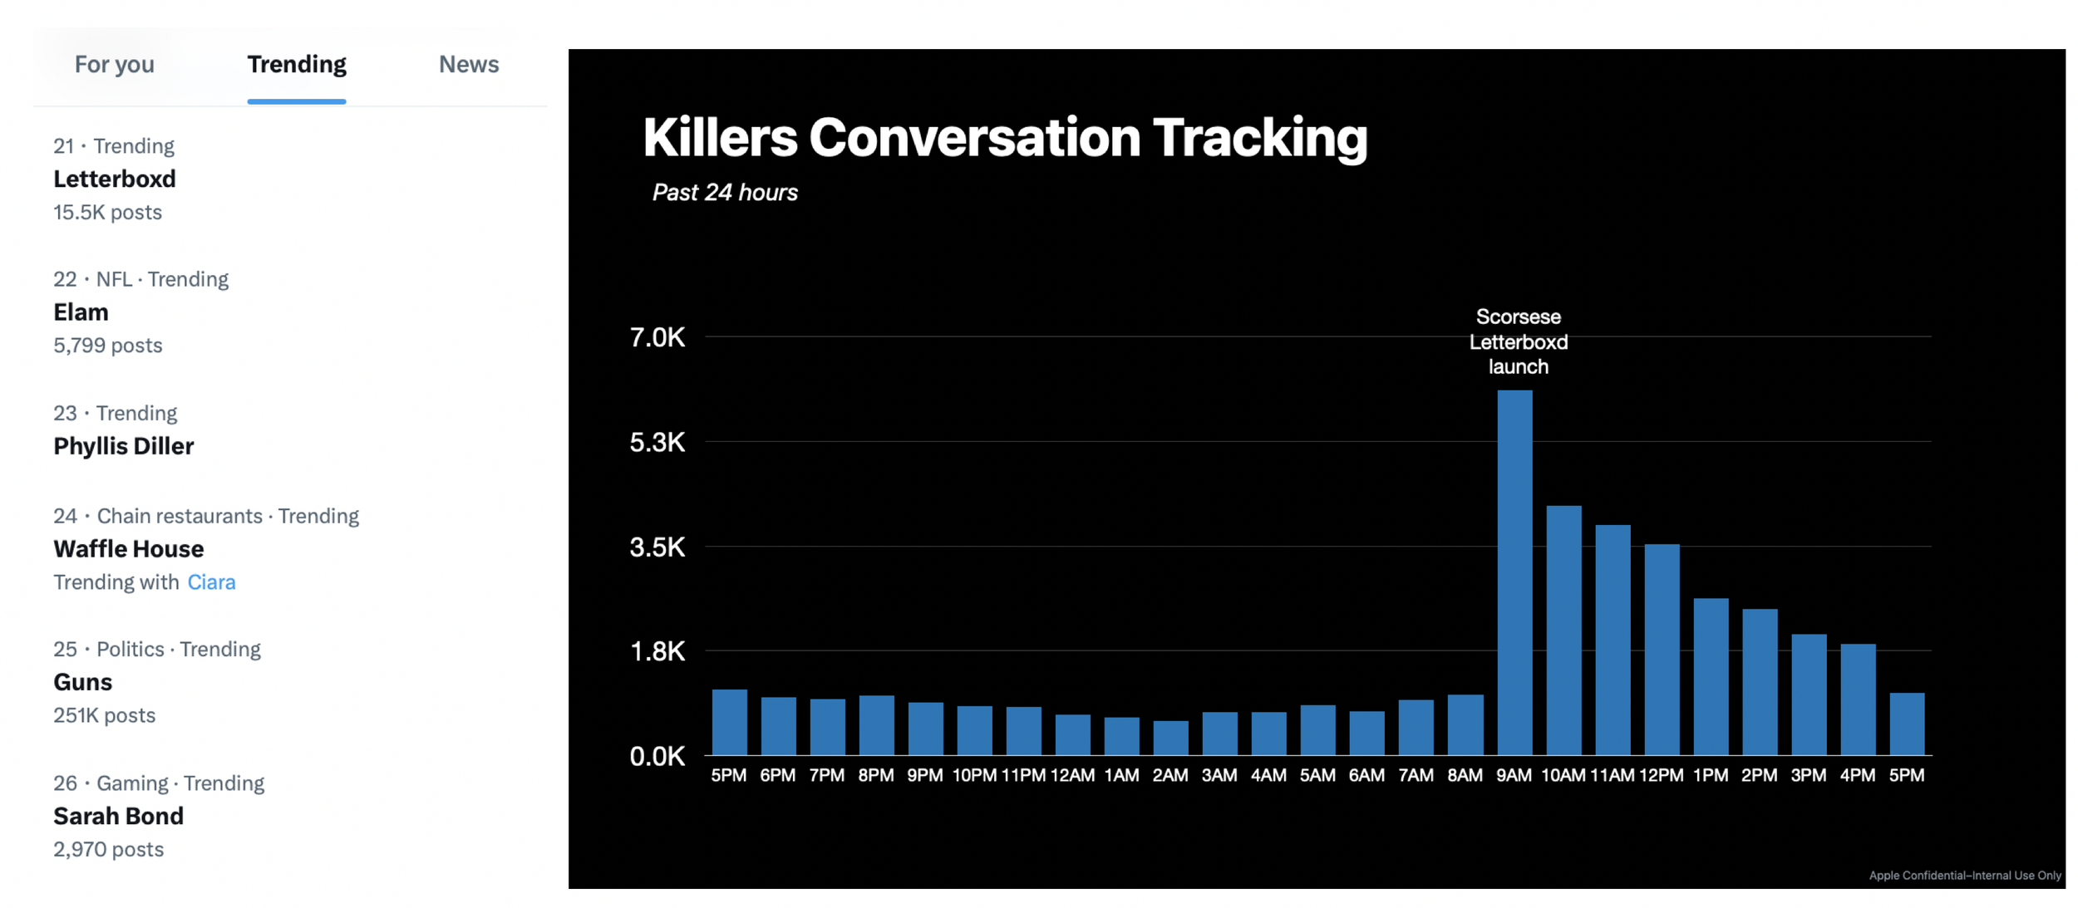Viewport: 2078px width, 908px height.
Task: Click the Killers Conversation Tracking title
Action: (x=1004, y=137)
